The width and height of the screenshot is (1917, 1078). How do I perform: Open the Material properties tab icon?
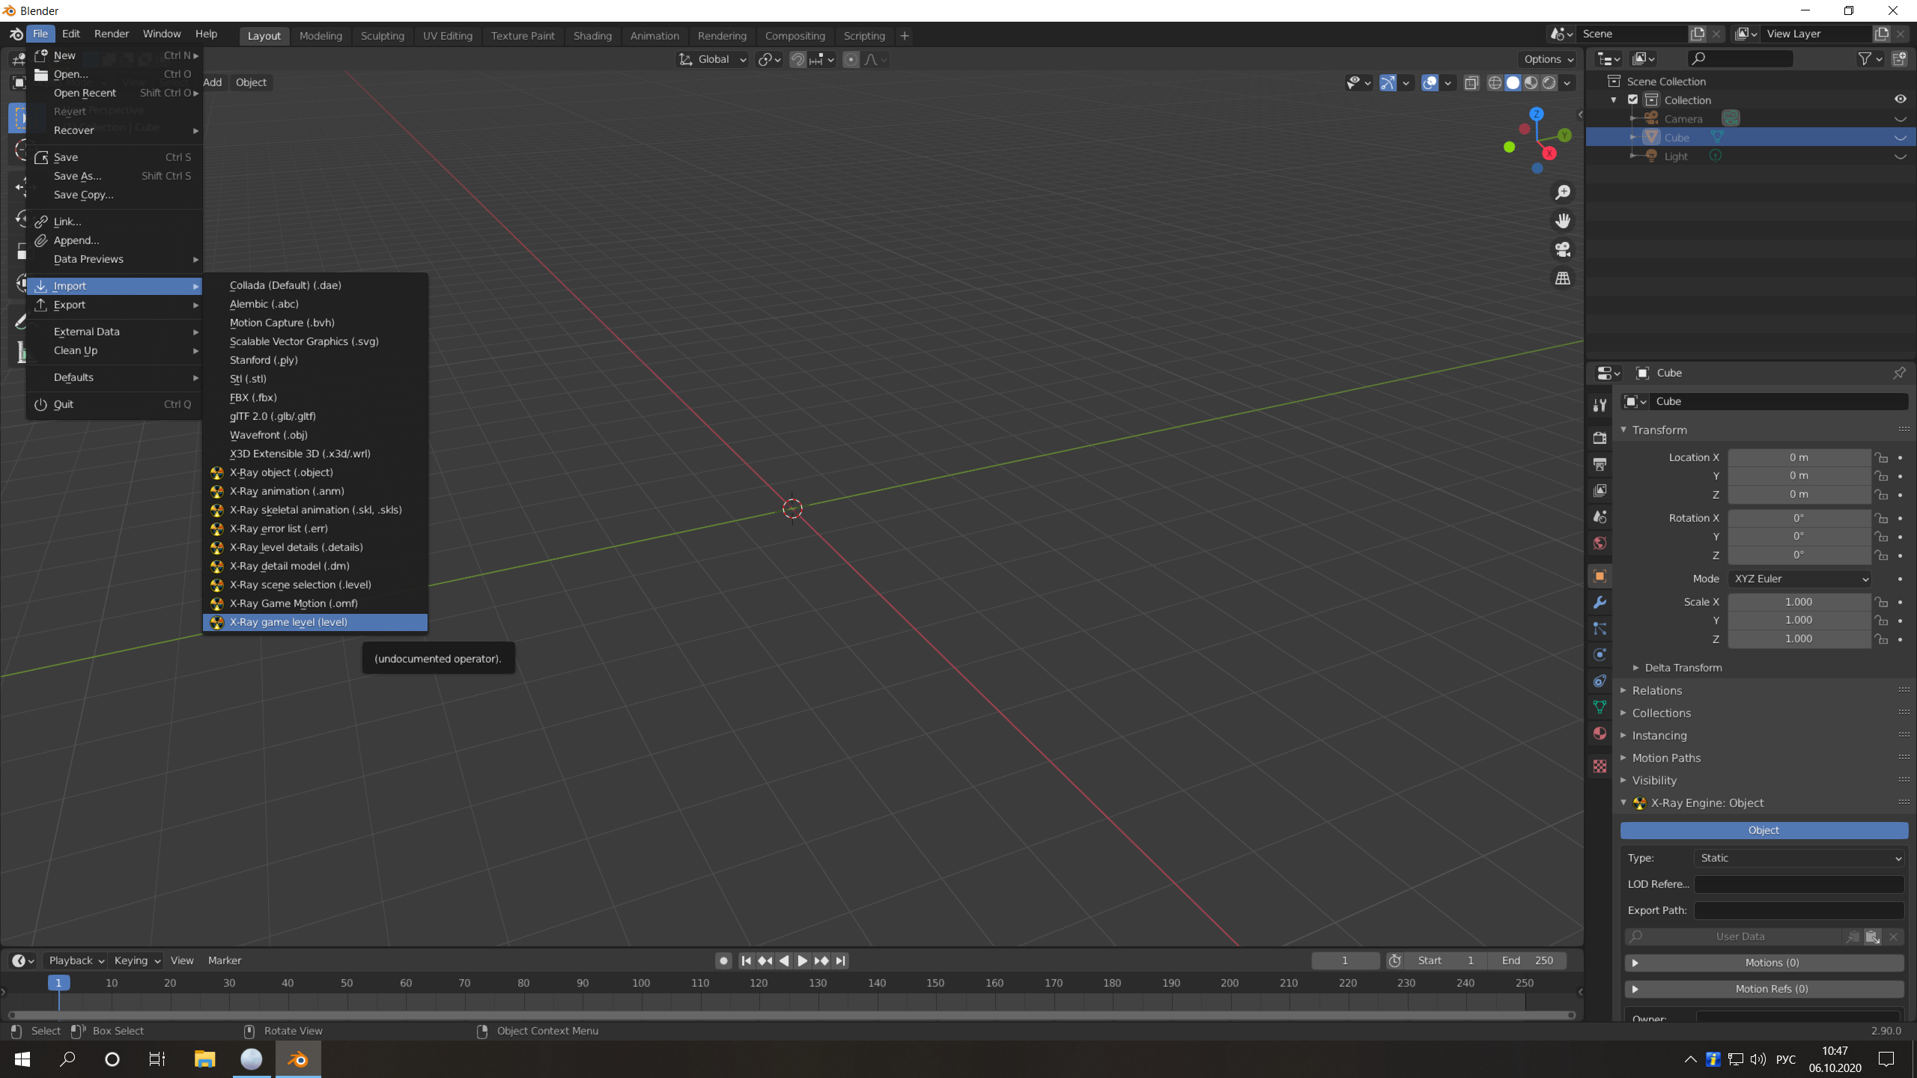point(1600,733)
